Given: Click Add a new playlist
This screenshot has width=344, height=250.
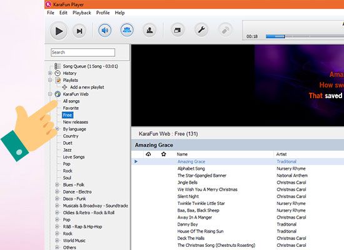Looking at the screenshot, I should (x=87, y=87).
